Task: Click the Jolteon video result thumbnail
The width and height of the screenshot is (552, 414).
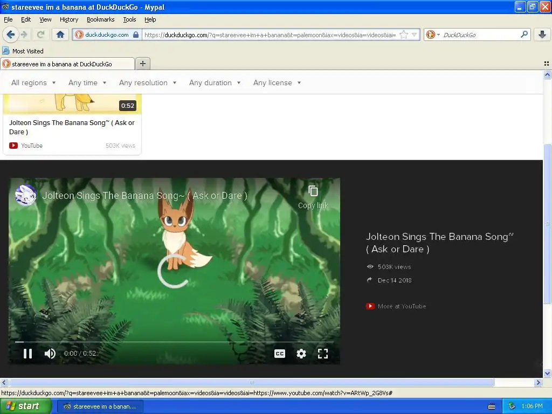Action: tap(72, 103)
